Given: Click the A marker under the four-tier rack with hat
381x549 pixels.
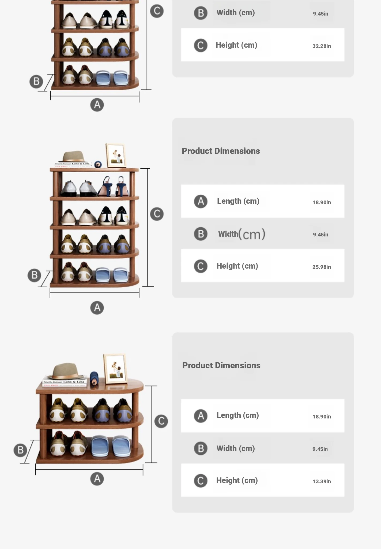Looking at the screenshot, I should (x=97, y=308).
